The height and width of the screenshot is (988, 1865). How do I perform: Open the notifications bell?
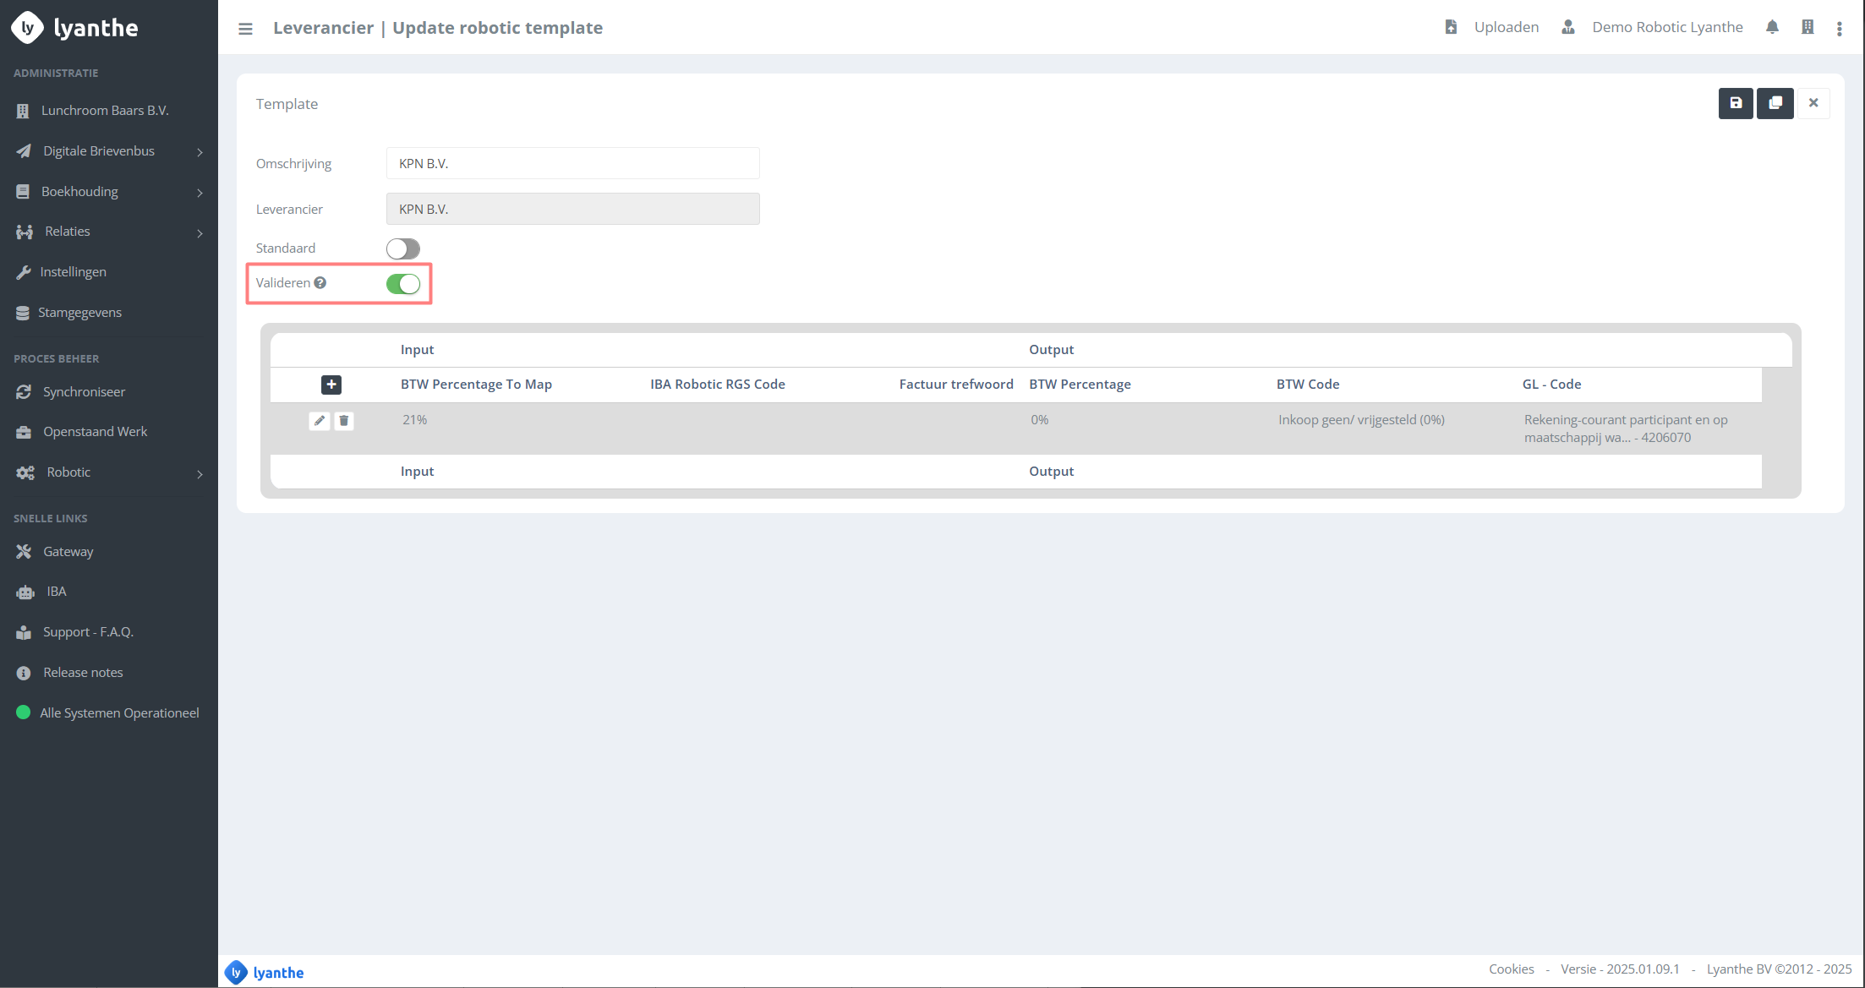[x=1772, y=27]
